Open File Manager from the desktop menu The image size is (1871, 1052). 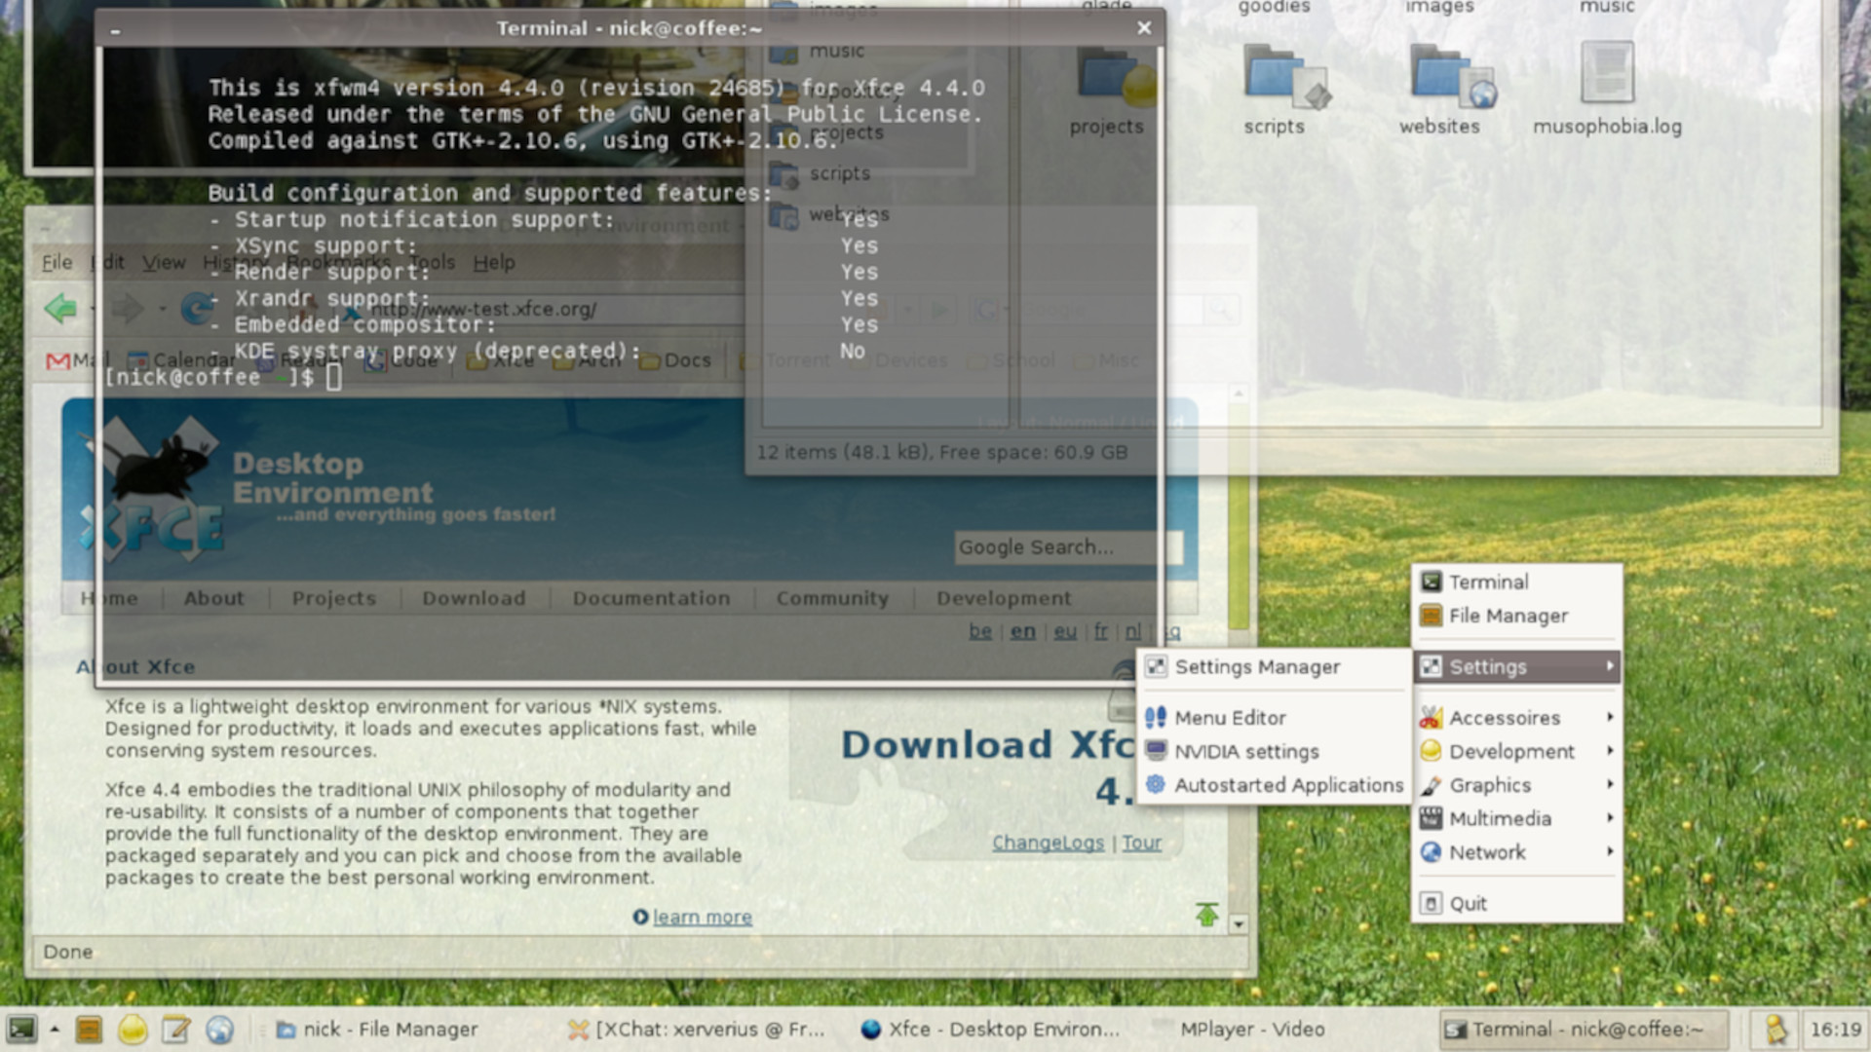[x=1516, y=616]
